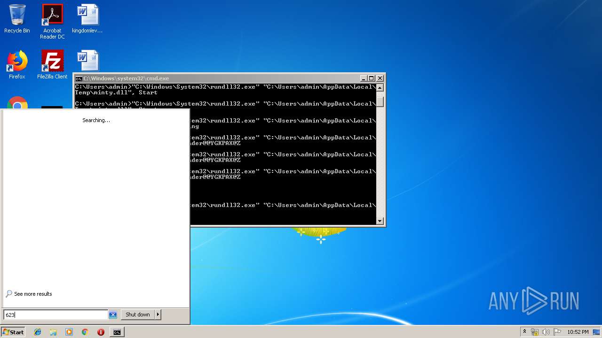Click the cmd window scrollbar thumb

pyautogui.click(x=380, y=101)
